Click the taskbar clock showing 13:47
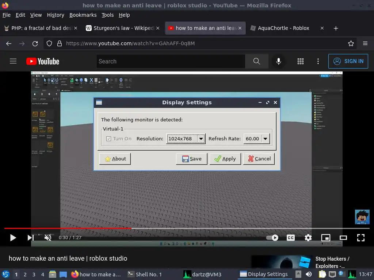The image size is (374, 280). (365, 274)
